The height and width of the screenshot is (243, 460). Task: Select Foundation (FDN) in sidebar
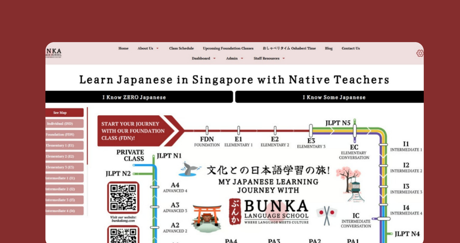(64, 134)
